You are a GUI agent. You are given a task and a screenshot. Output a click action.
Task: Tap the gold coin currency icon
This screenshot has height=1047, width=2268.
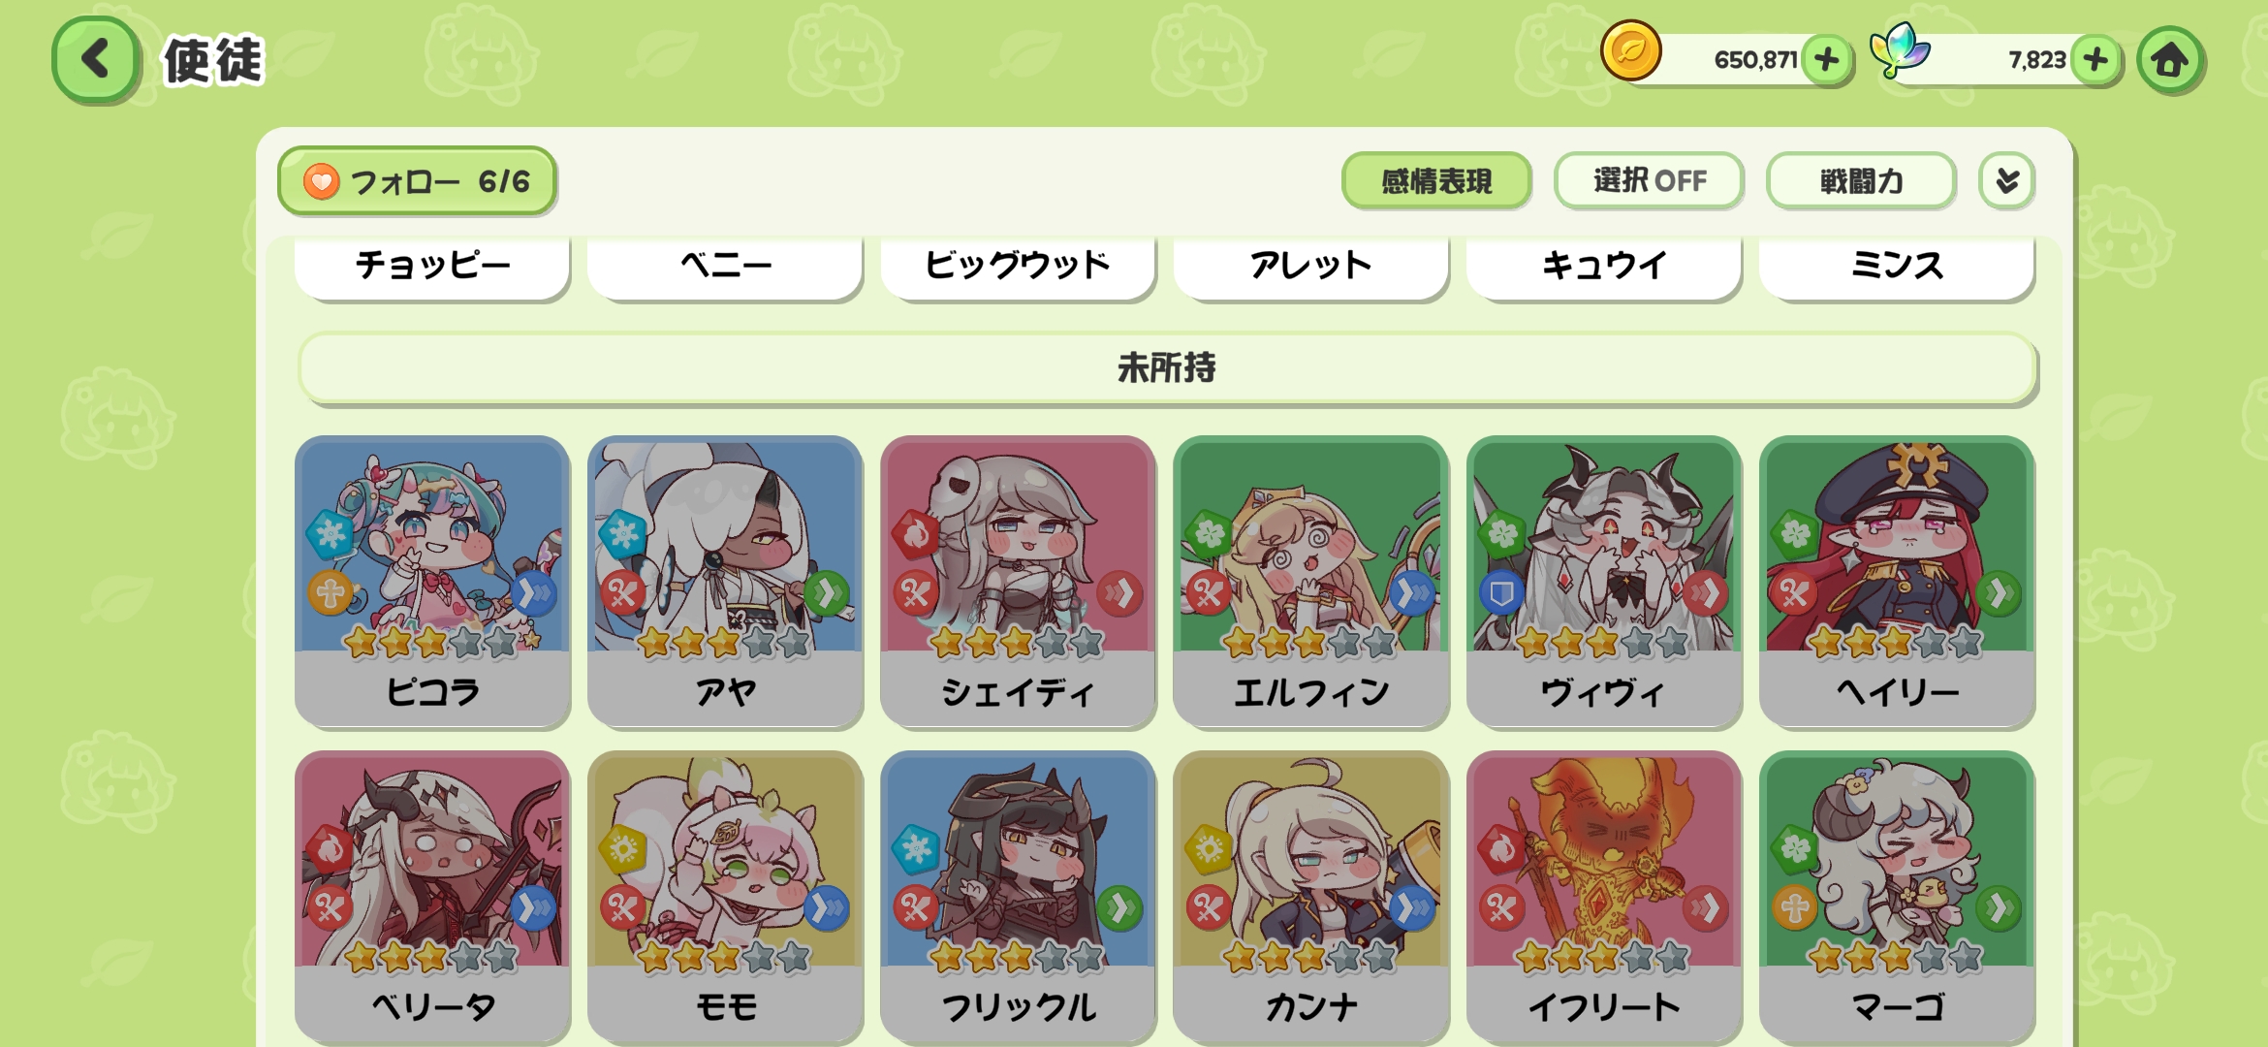pyautogui.click(x=1631, y=51)
